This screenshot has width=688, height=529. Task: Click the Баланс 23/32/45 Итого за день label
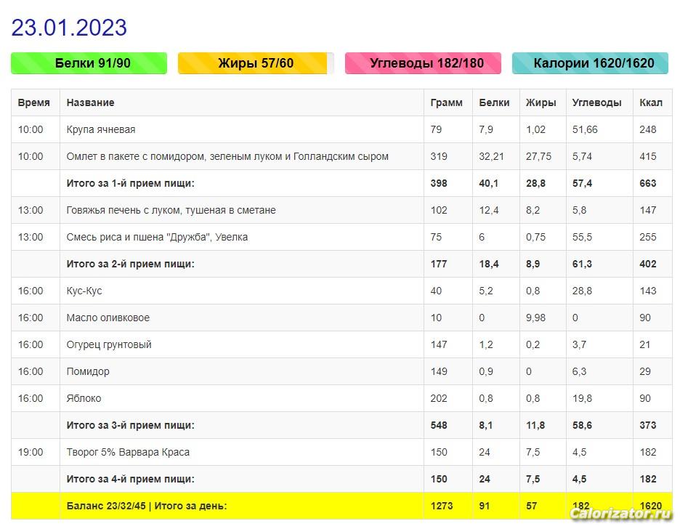147,506
